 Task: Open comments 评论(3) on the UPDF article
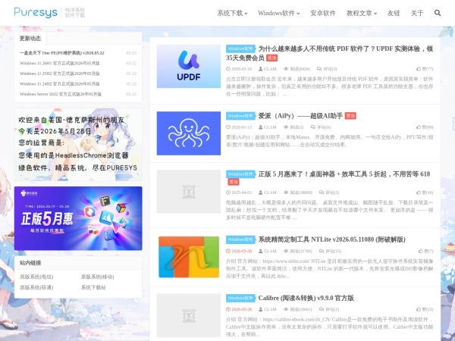click(x=327, y=69)
